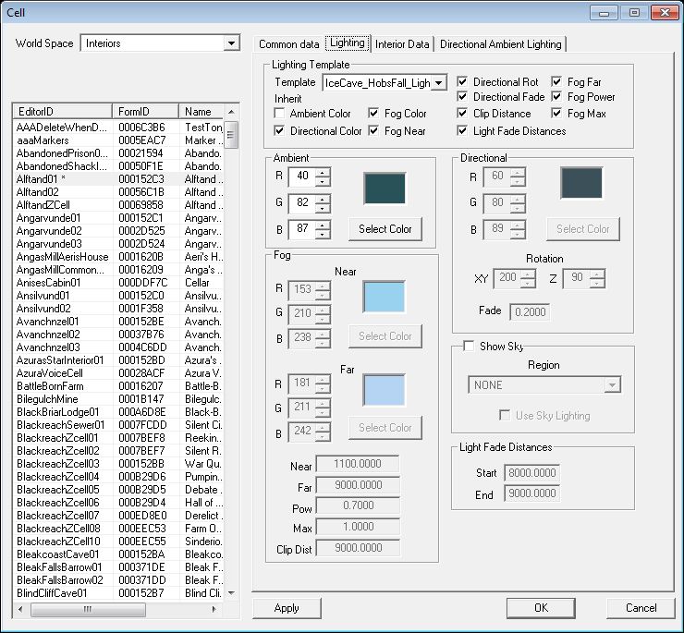The height and width of the screenshot is (633, 684).
Task: Toggle the Ambient Color inherit checkbox
Action: coord(279,114)
